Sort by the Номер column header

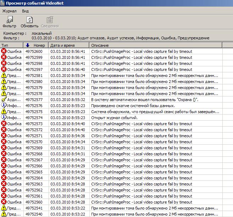point(36,45)
